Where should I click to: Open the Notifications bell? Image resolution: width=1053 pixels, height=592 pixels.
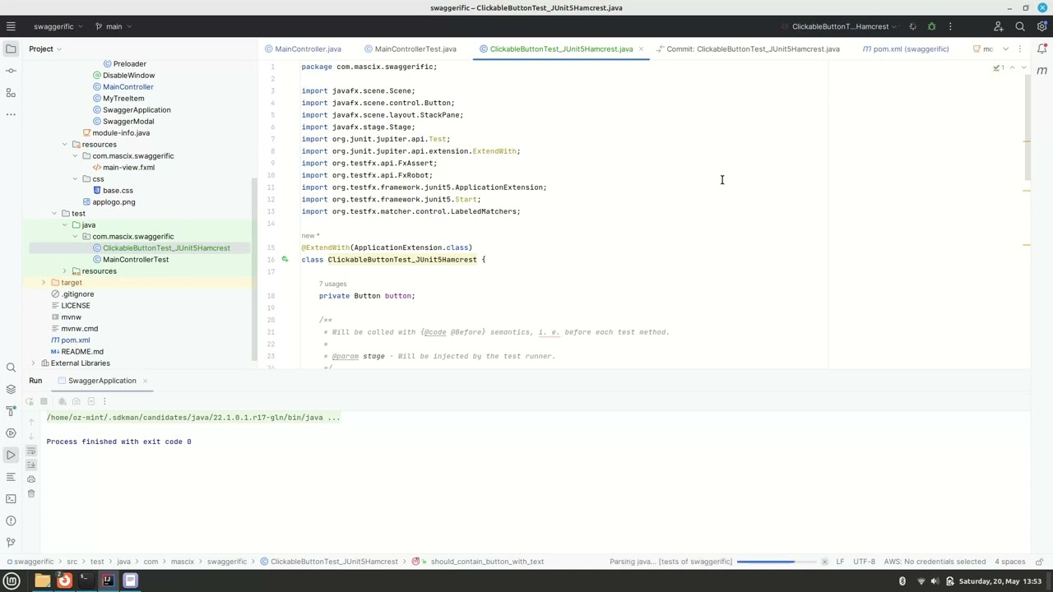click(x=1041, y=49)
